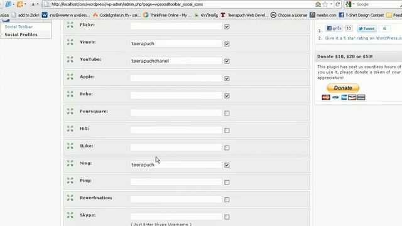Click the Foursquare input field
The height and width of the screenshot is (226, 402).
tap(176, 113)
